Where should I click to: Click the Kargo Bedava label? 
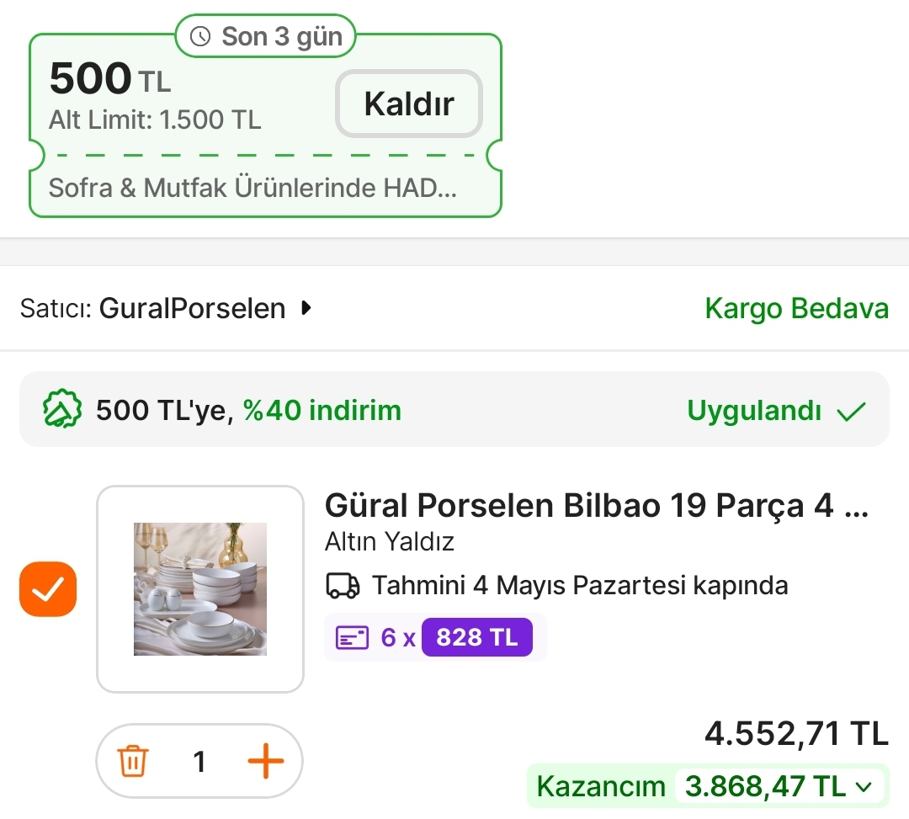796,309
